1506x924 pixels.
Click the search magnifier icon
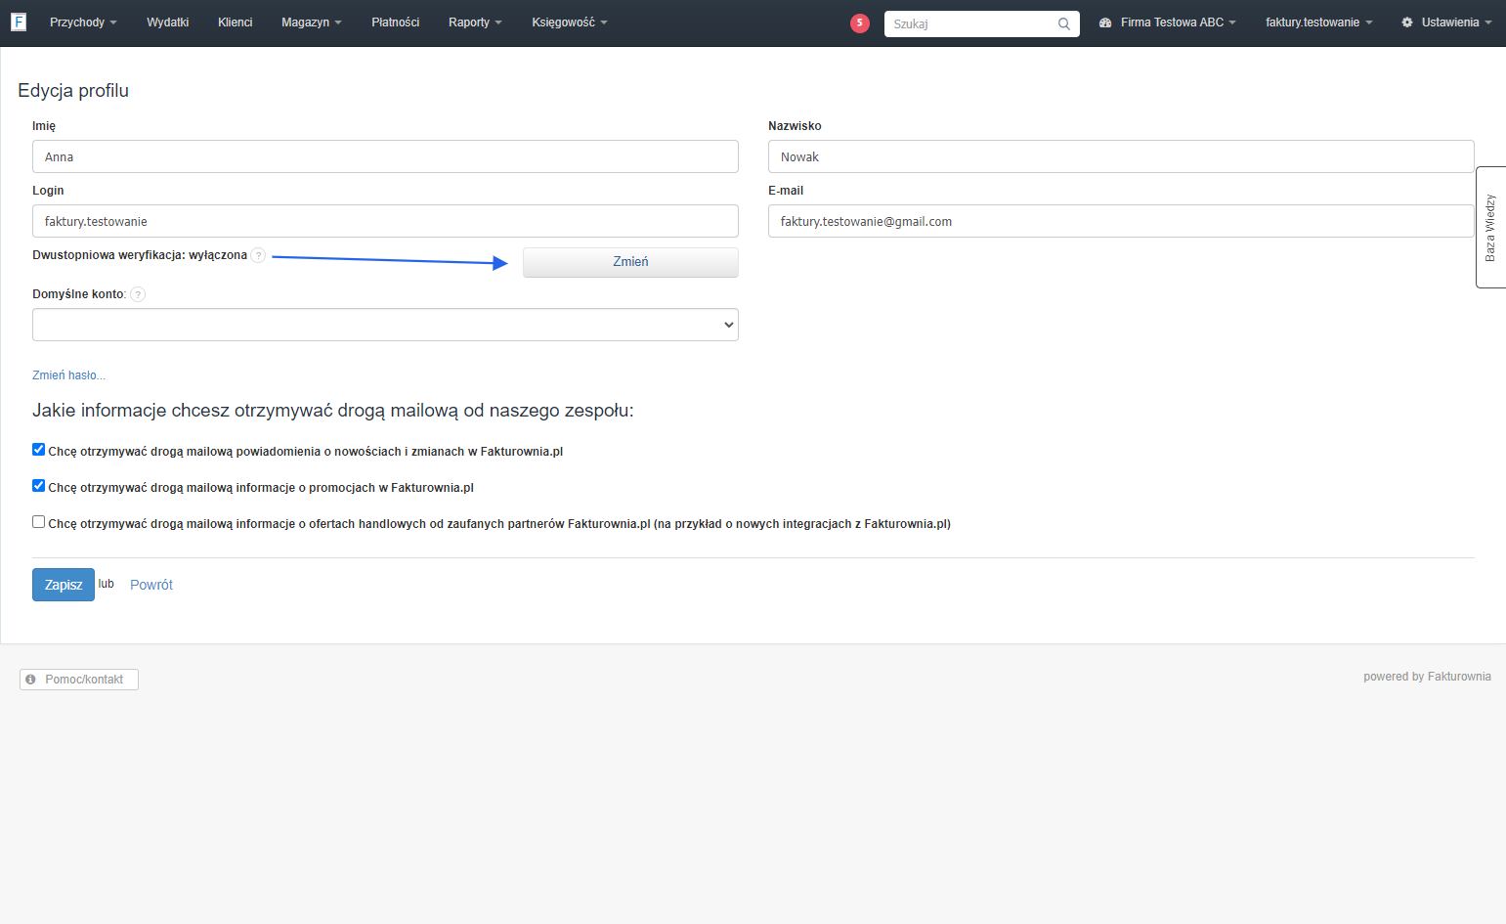click(x=1064, y=24)
